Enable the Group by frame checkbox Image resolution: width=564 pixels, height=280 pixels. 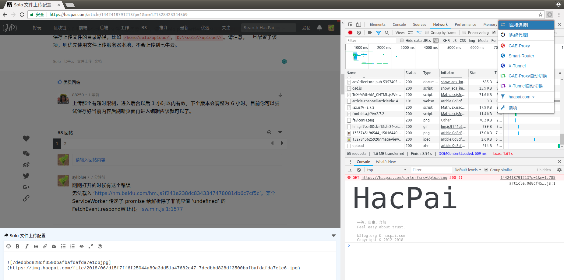click(x=427, y=32)
